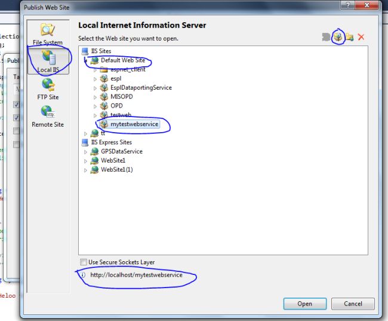
Task: Select the espl label
Action: pos(116,78)
